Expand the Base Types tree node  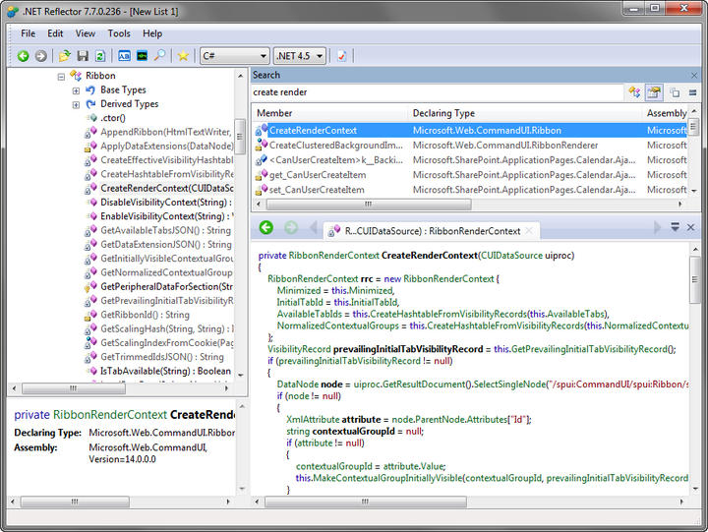pos(77,90)
